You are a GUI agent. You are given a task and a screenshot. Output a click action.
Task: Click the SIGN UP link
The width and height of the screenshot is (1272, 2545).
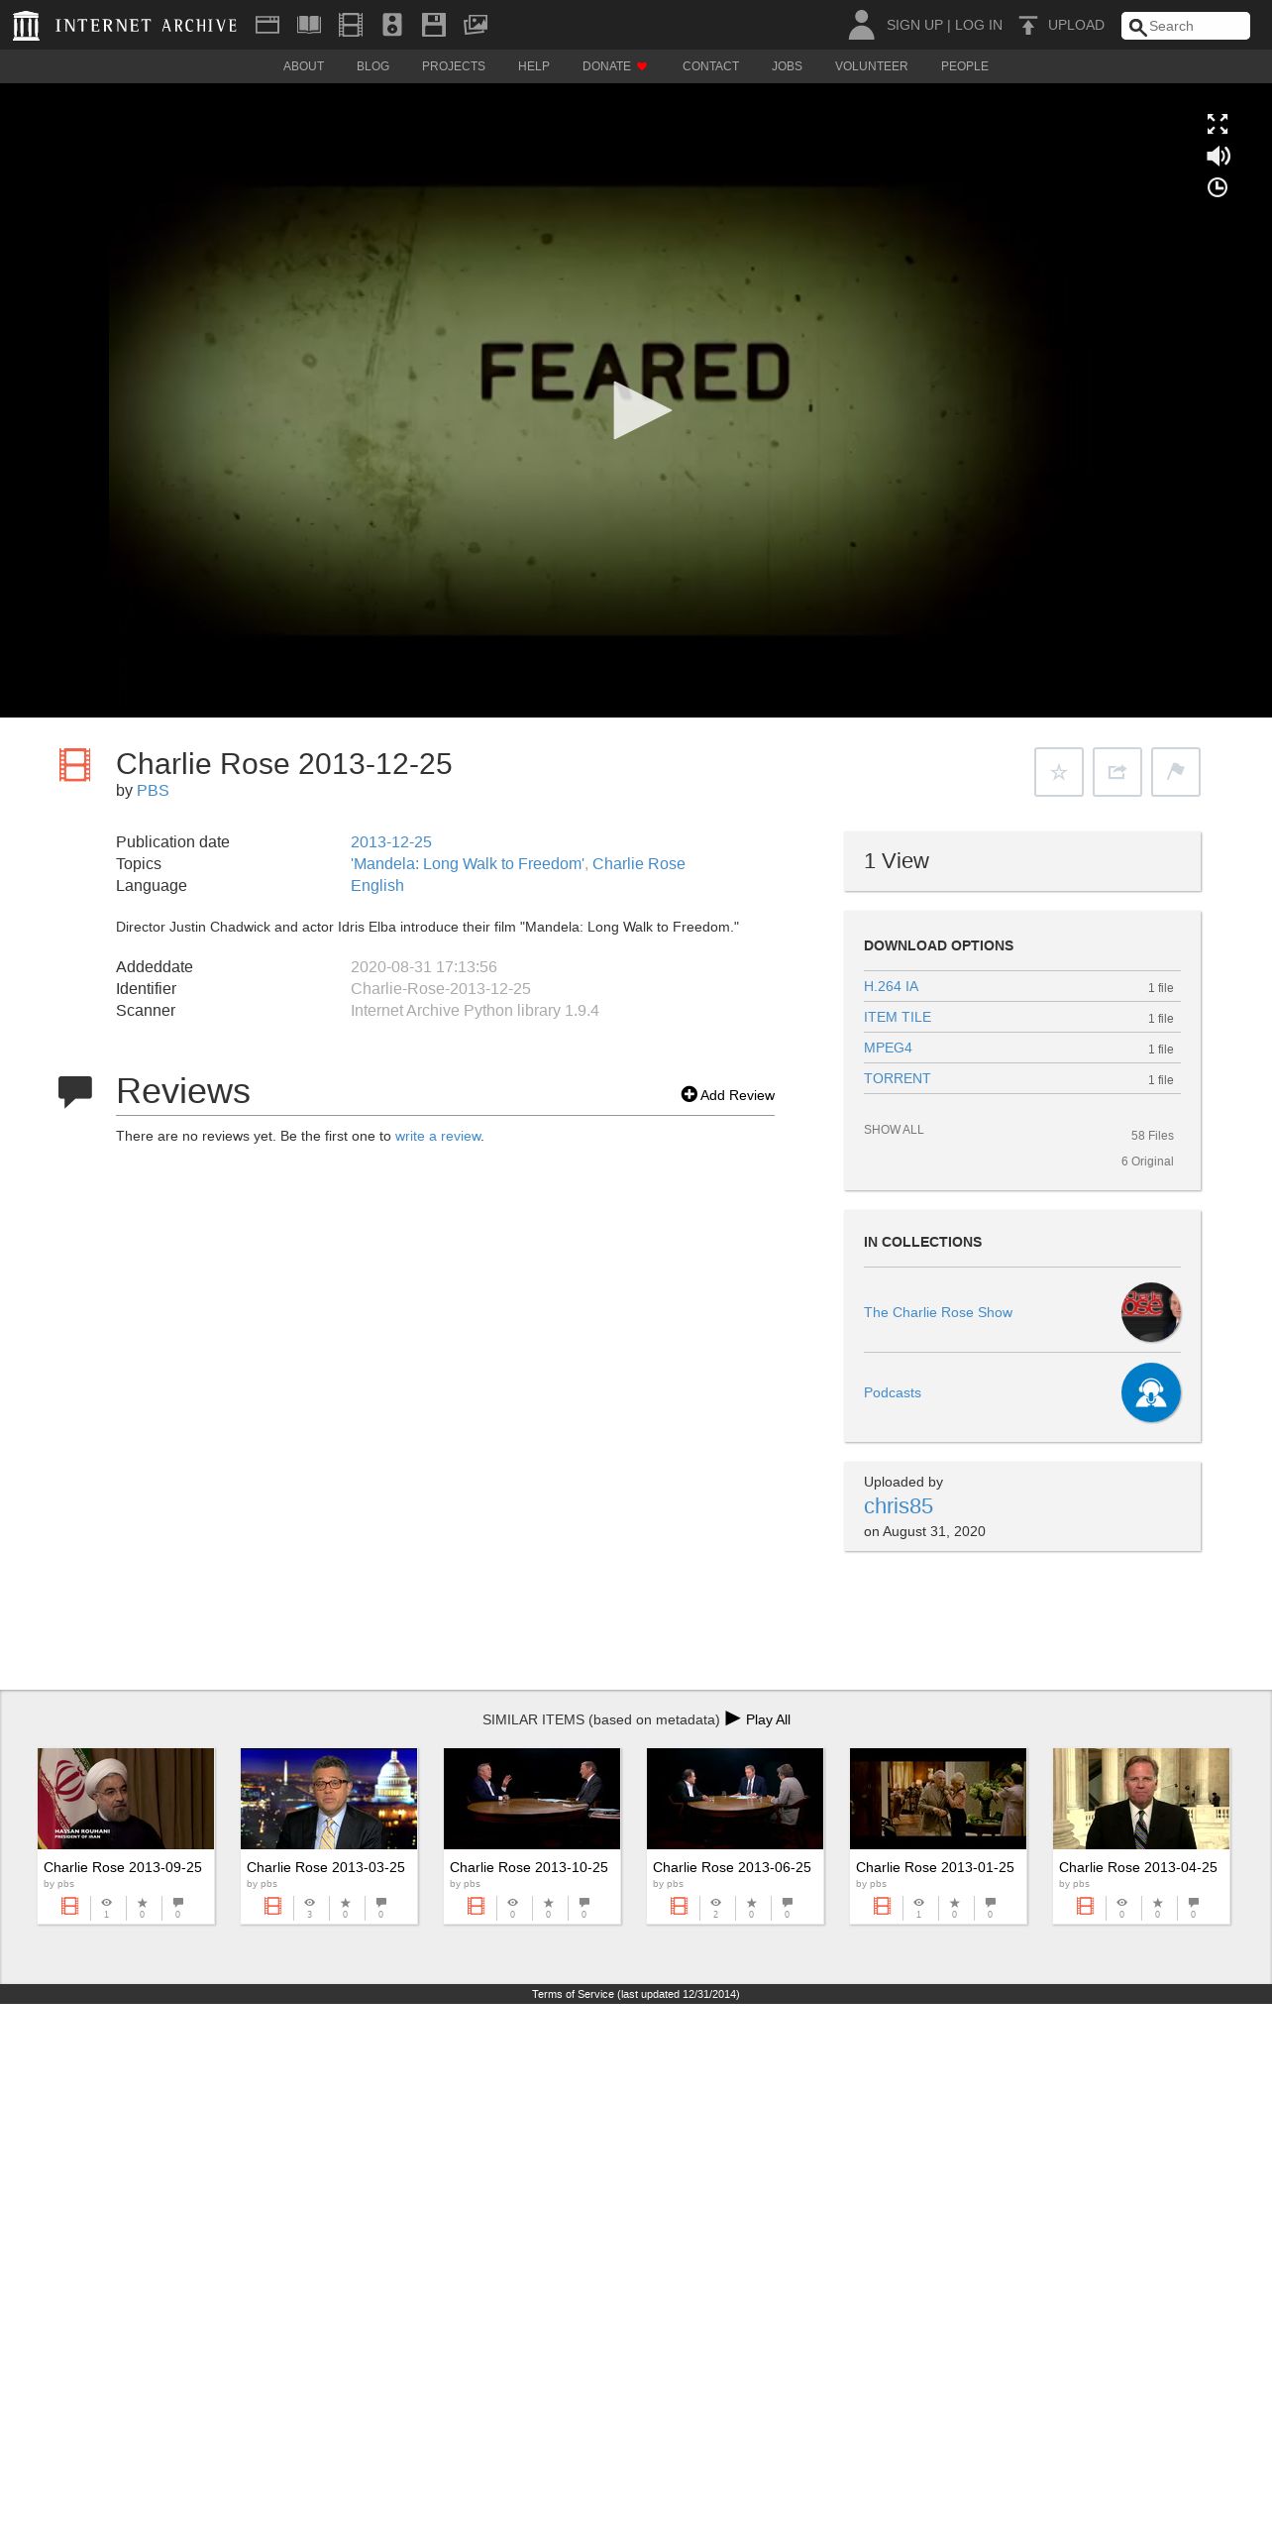tap(914, 25)
